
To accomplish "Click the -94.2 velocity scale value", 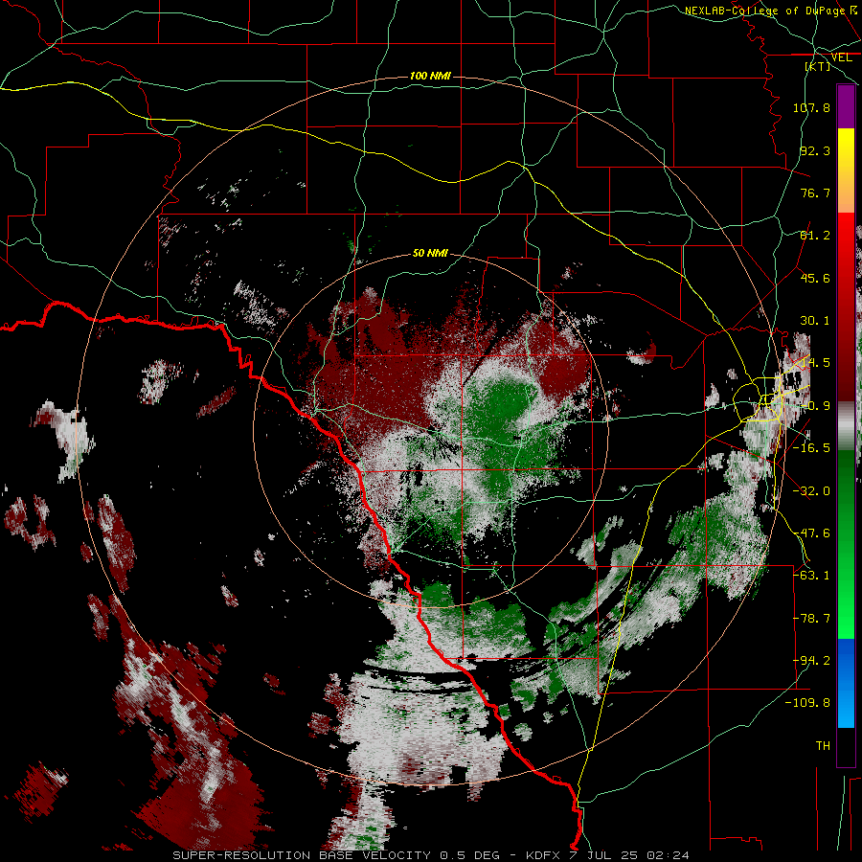I will point(811,661).
